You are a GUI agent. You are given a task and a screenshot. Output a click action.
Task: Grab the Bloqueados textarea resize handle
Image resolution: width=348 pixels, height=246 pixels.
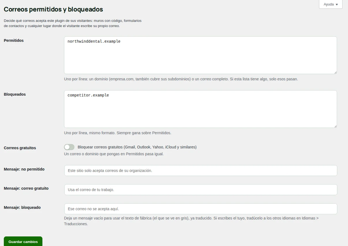tap(335, 126)
